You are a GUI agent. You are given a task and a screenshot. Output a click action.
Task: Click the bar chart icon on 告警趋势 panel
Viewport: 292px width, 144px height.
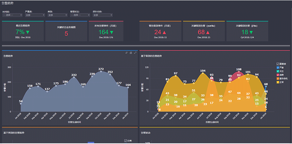[x=131, y=53]
